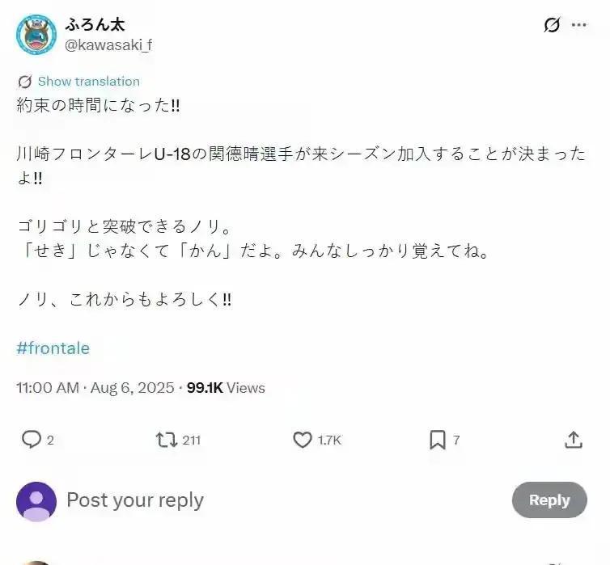Image resolution: width=610 pixels, height=565 pixels.
Task: Open the @kawasaki_f handle link
Action: pos(108,45)
